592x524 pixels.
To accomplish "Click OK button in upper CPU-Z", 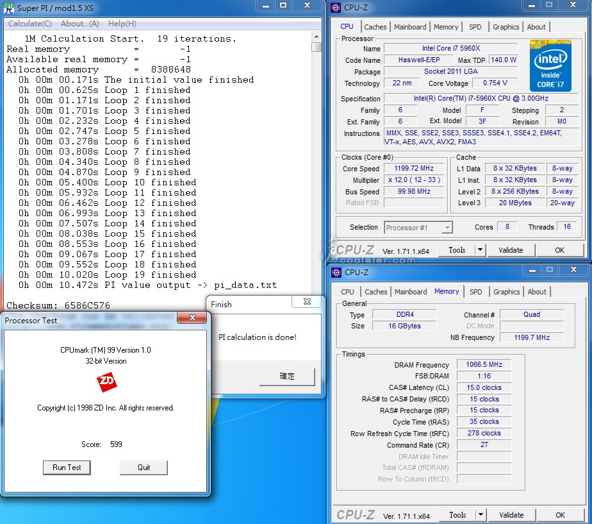I will click(559, 250).
